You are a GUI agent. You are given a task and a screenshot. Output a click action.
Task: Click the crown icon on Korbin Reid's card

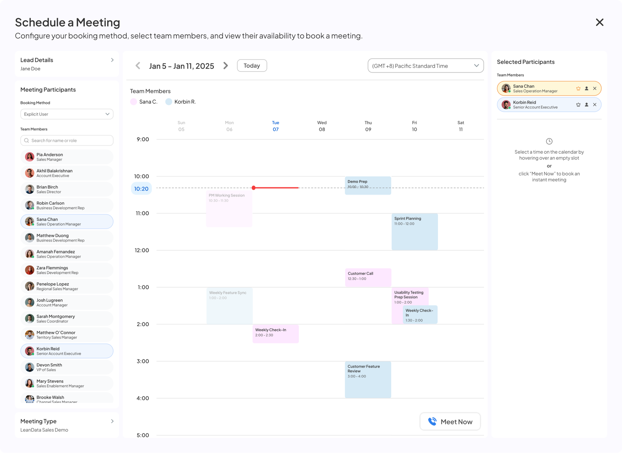(578, 105)
